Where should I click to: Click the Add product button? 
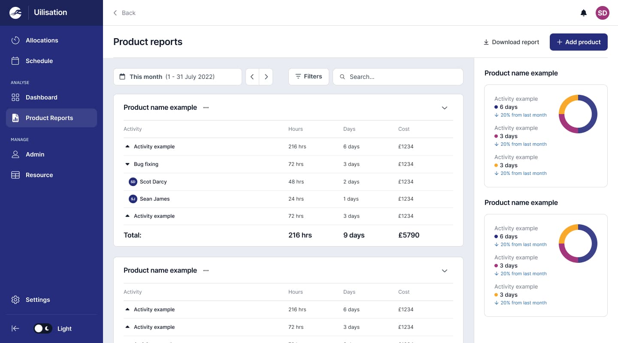pyautogui.click(x=579, y=42)
